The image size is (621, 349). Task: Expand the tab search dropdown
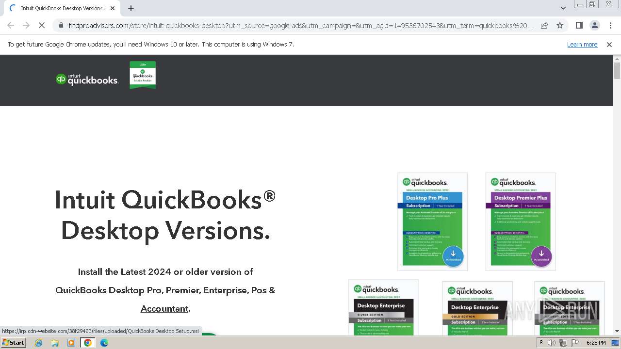pyautogui.click(x=563, y=8)
